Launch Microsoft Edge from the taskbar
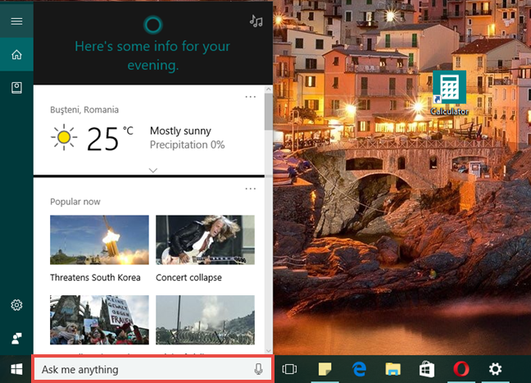The height and width of the screenshot is (383, 531). pos(359,369)
